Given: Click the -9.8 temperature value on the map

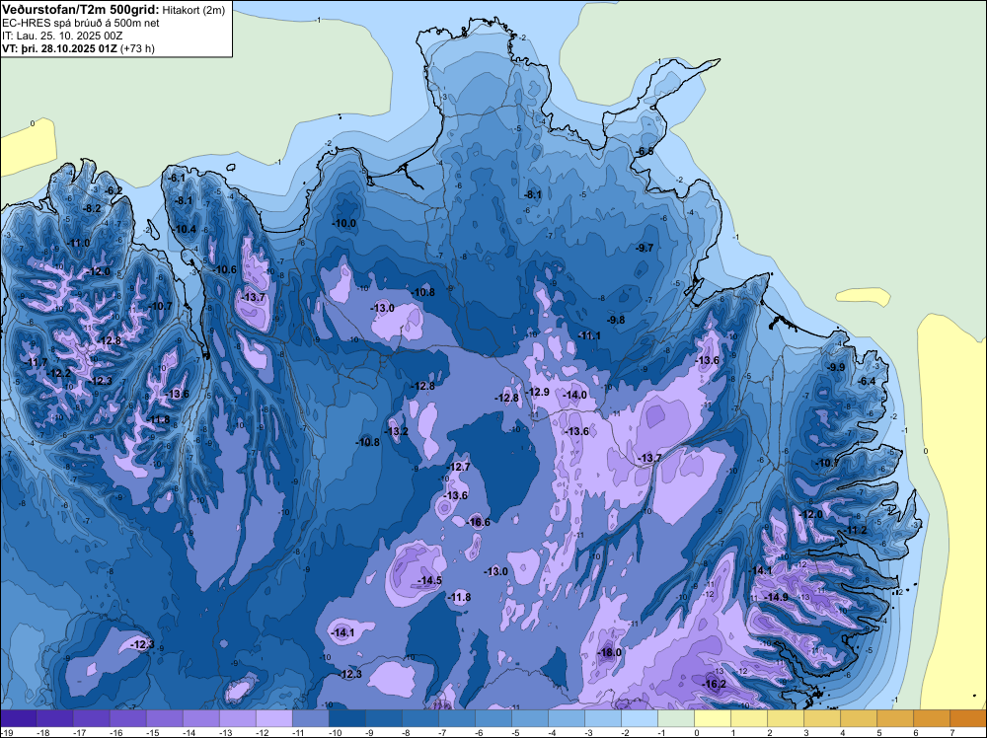Looking at the screenshot, I should pyautogui.click(x=616, y=320).
